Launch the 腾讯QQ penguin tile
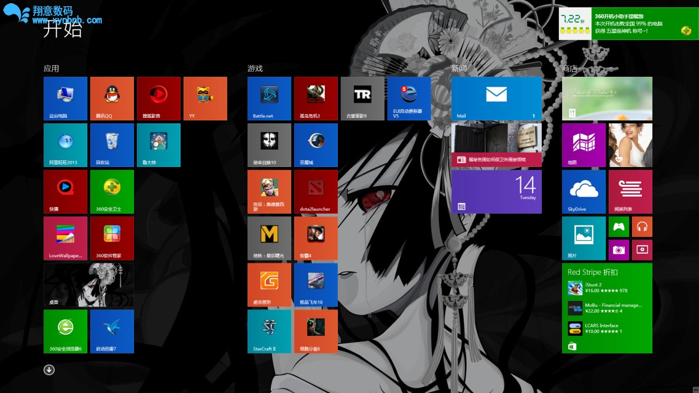Image resolution: width=699 pixels, height=393 pixels. tap(112, 98)
